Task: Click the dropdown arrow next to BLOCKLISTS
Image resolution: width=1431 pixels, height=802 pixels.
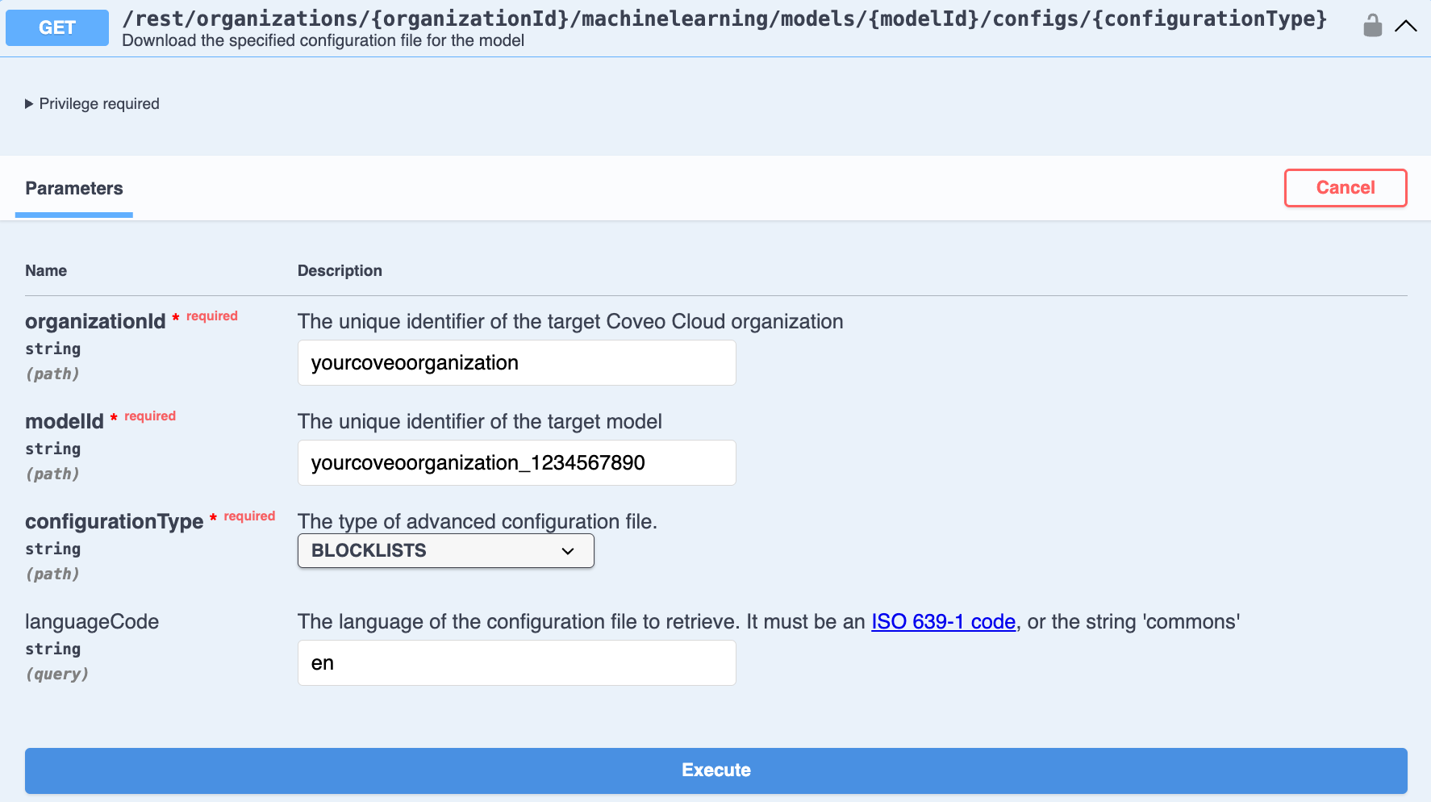Action: point(568,550)
